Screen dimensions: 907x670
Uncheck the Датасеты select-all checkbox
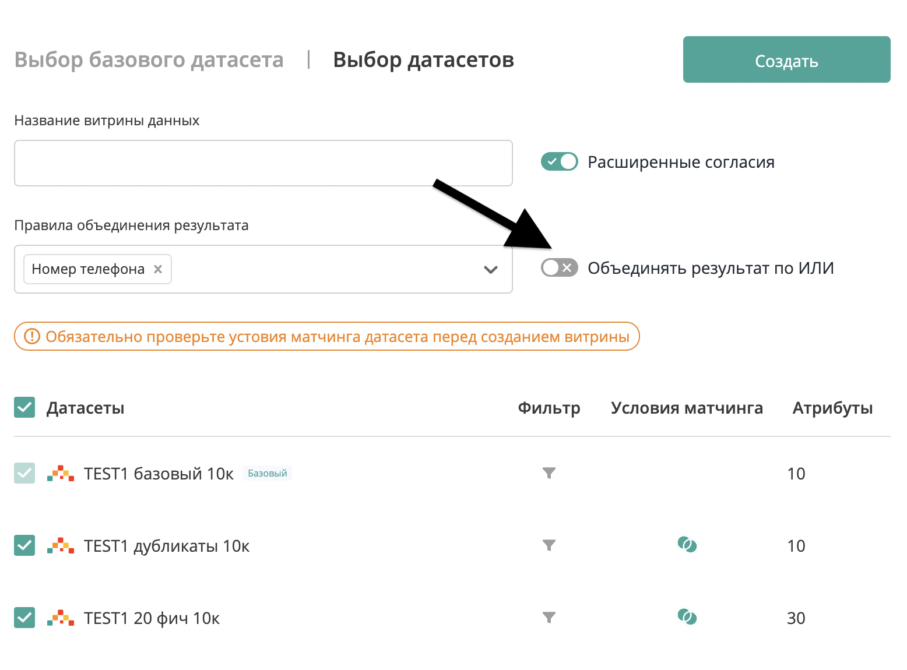pos(24,408)
